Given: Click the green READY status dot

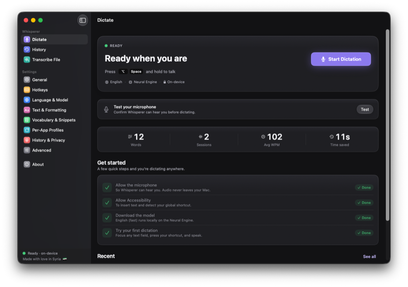Looking at the screenshot, I should coord(106,46).
